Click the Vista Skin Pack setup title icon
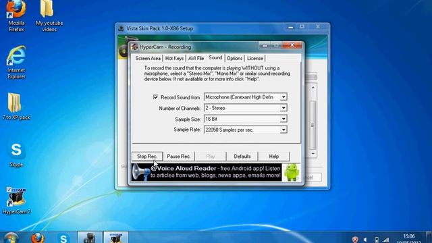 (x=121, y=28)
